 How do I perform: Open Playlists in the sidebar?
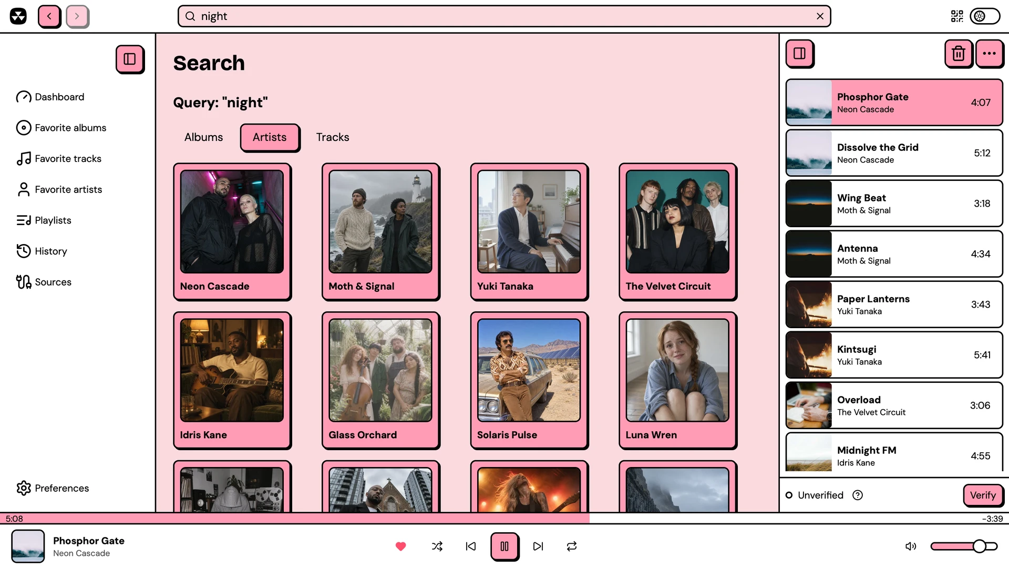coord(44,220)
